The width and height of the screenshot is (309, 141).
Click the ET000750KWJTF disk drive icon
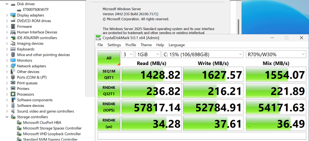tap(19, 10)
